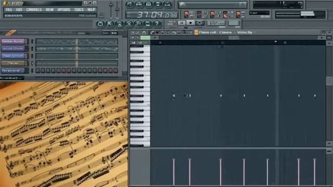This screenshot has width=333, height=187.
Task: Open the pattern selector box
Action: click(x=234, y=23)
